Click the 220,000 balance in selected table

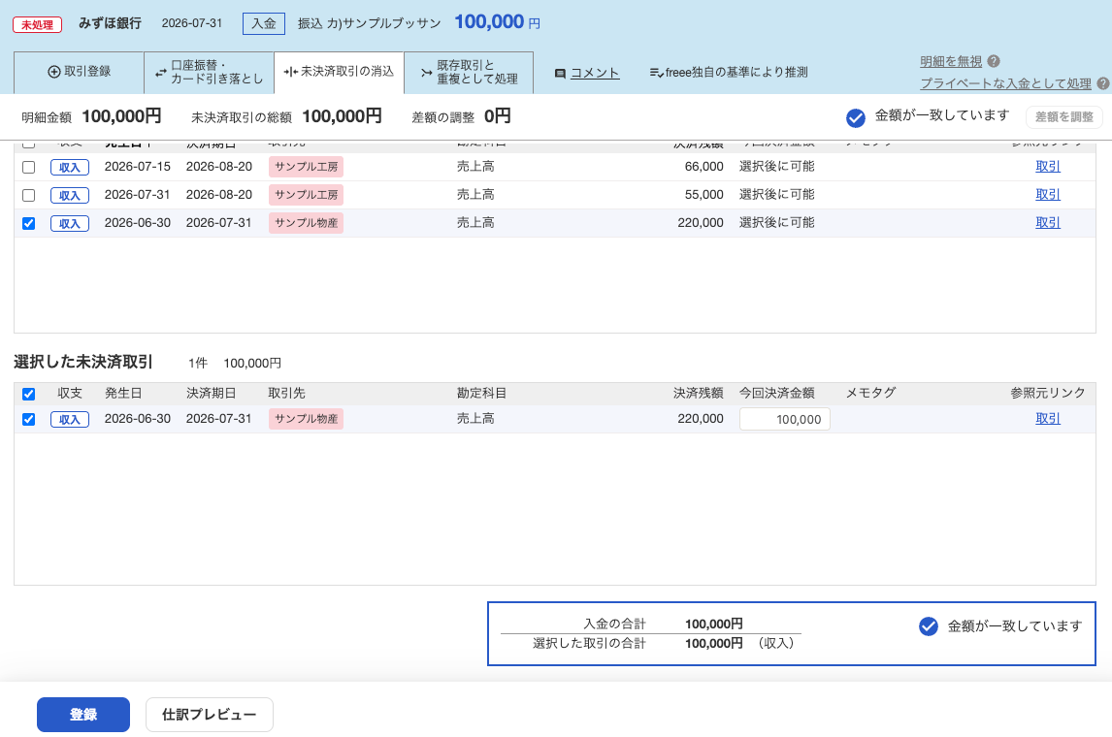(x=701, y=419)
